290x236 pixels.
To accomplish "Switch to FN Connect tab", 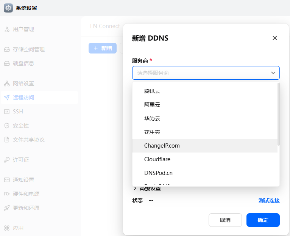I will click(x=105, y=26).
